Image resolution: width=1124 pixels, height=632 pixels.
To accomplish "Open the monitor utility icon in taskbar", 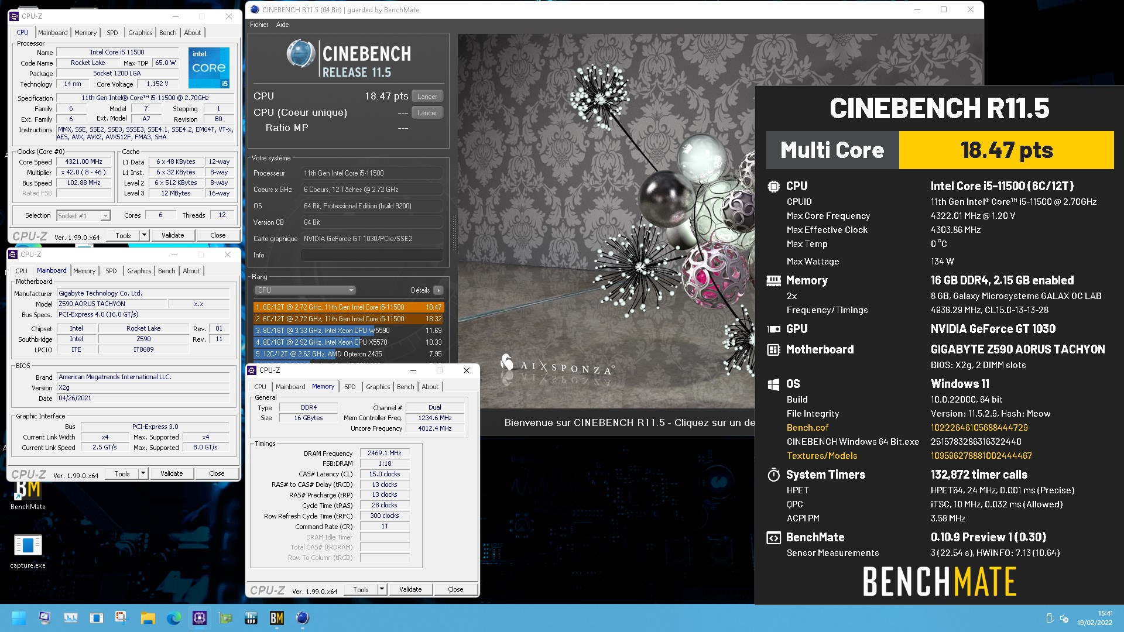I will click(x=44, y=618).
